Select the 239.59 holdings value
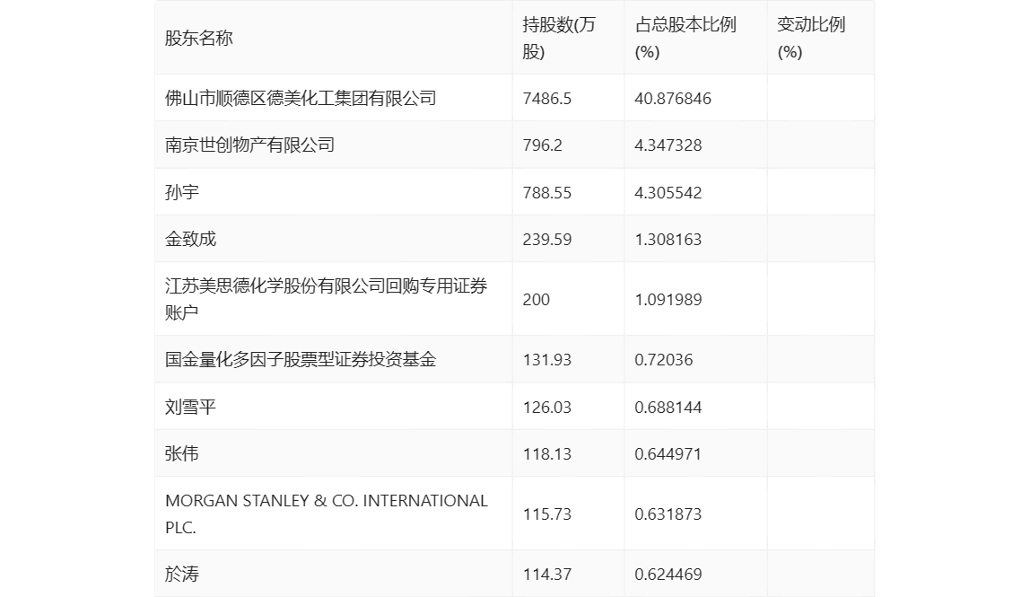Viewport: 1030px width, 597px height. coord(546,240)
